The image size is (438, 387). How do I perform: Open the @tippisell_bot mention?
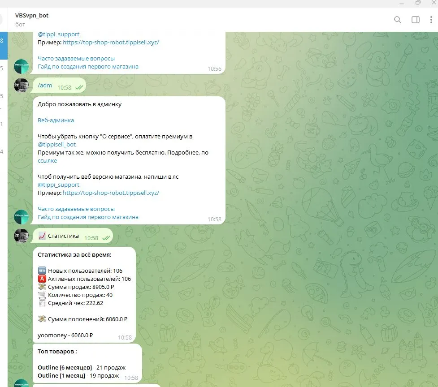pyautogui.click(x=56, y=145)
